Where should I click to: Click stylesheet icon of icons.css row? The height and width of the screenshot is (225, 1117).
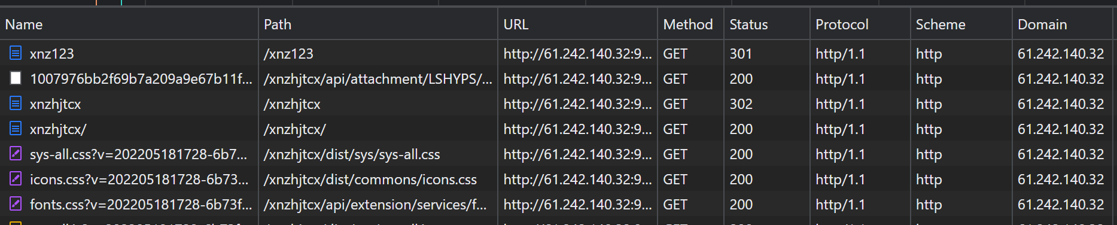pyautogui.click(x=16, y=179)
